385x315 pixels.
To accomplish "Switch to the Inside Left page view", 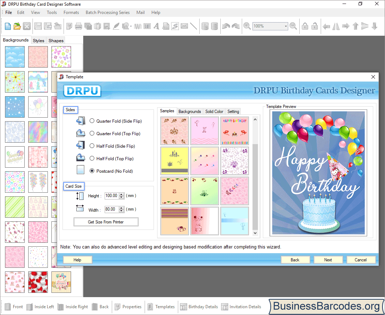I will pos(40,307).
